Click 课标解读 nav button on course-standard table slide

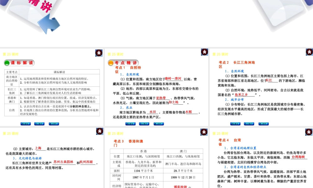pyautogui.click(x=26, y=124)
